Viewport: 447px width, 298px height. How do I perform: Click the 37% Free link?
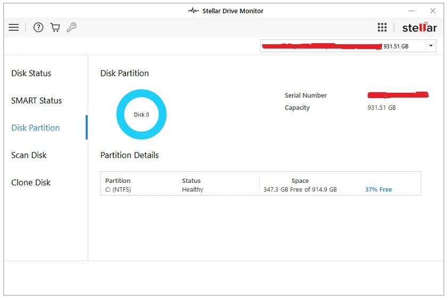[378, 189]
